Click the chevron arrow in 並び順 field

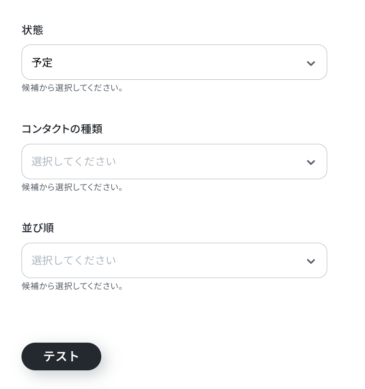pos(311,261)
